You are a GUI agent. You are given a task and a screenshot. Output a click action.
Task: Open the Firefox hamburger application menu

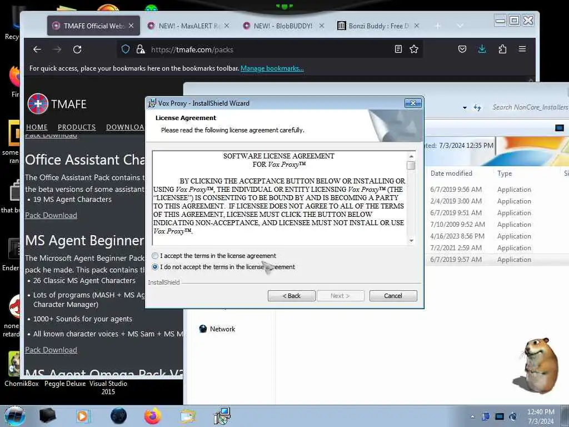(522, 49)
